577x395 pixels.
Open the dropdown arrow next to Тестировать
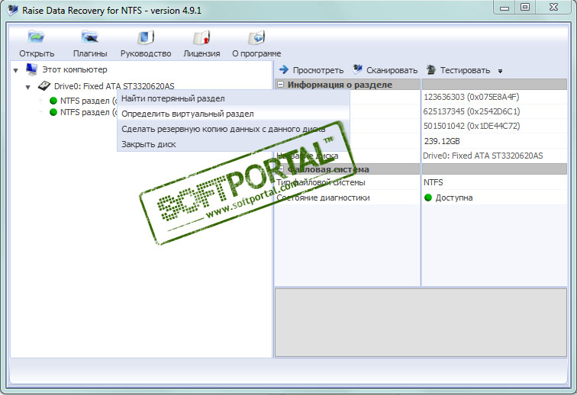[x=500, y=71]
